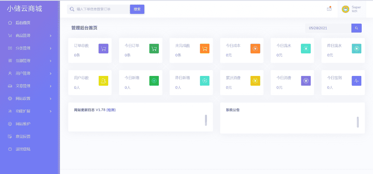Screen dimensions: 373x174
Task: Click the yellow 用户总数 icon
Action: coord(103,81)
